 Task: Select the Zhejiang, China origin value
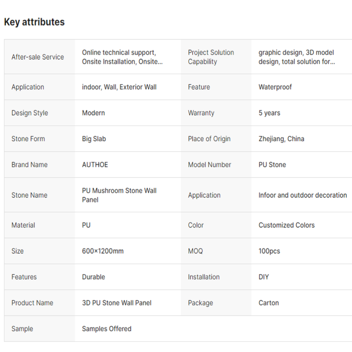(281, 139)
